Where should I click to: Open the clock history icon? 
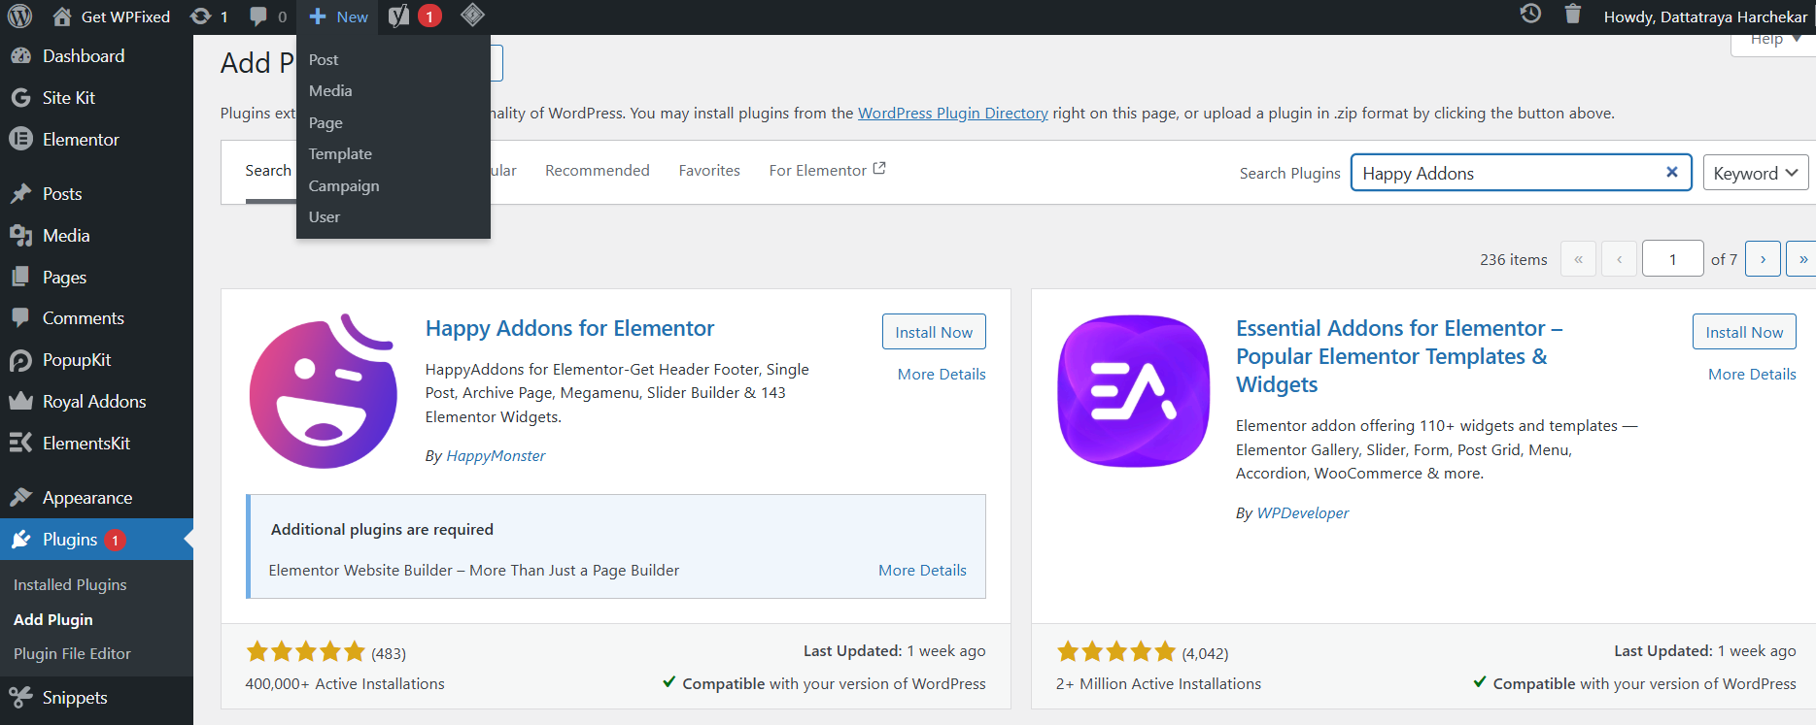tap(1530, 14)
